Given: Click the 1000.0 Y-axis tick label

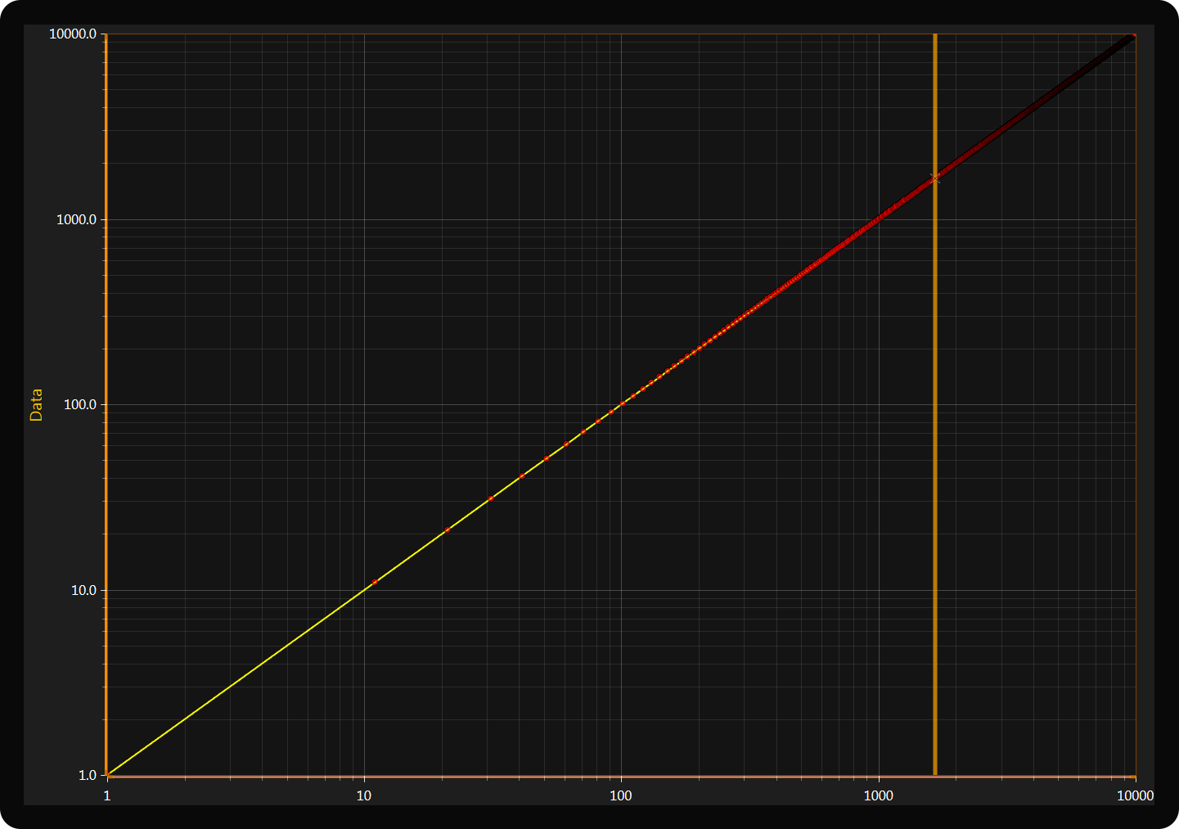Looking at the screenshot, I should [x=76, y=219].
